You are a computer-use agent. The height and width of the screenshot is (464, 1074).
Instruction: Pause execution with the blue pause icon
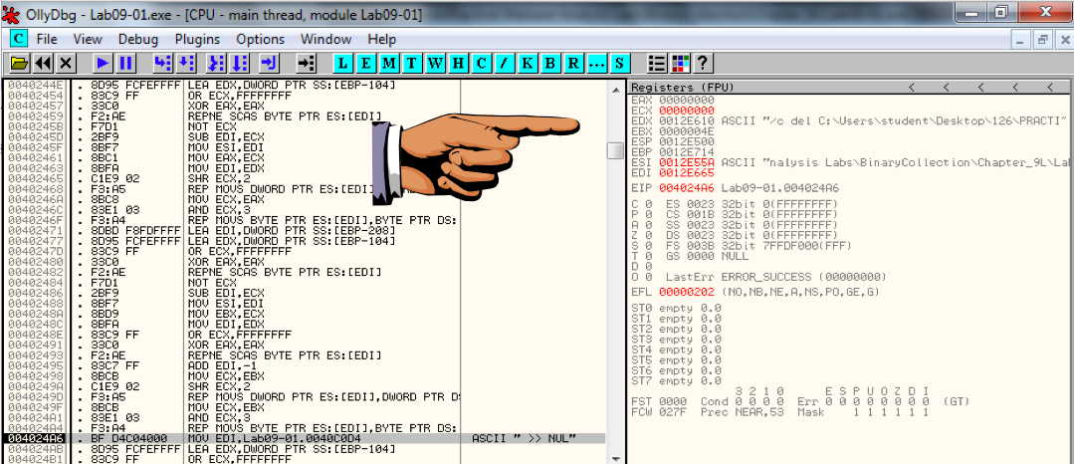126,64
